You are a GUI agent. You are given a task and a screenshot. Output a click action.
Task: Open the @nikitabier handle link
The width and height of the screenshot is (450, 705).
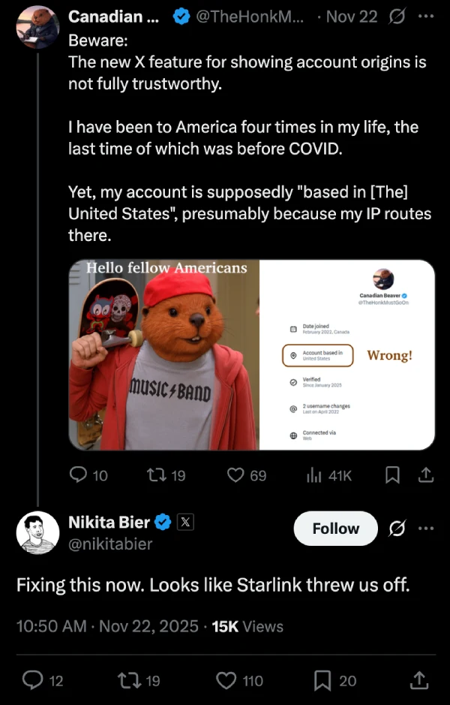pyautogui.click(x=109, y=544)
